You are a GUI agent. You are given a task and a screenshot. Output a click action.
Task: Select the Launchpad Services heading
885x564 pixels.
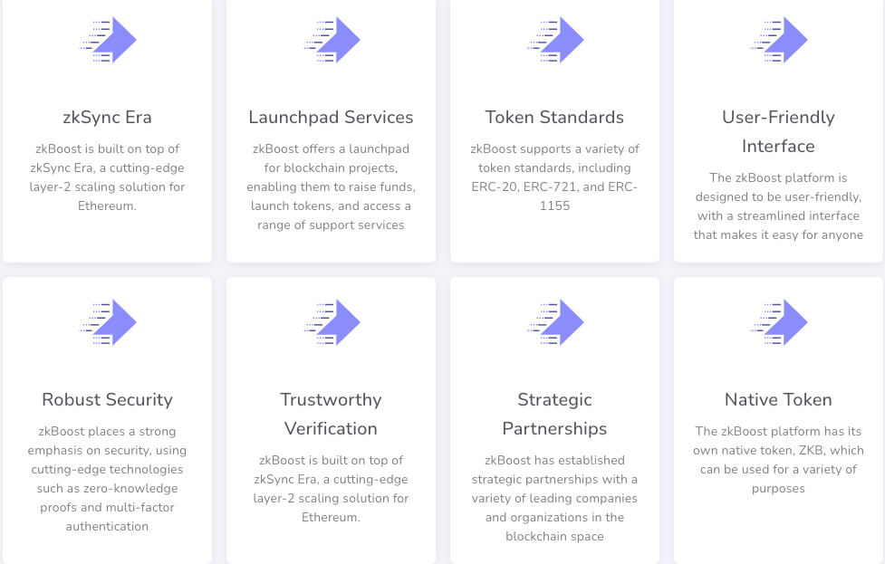click(x=331, y=118)
